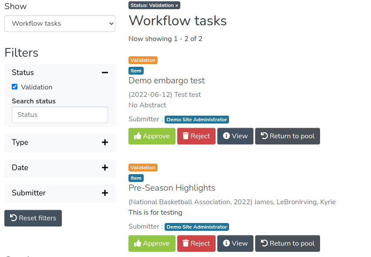Image resolution: width=371 pixels, height=257 pixels.
Task: Expand the Submitter filter
Action: pyautogui.click(x=60, y=193)
